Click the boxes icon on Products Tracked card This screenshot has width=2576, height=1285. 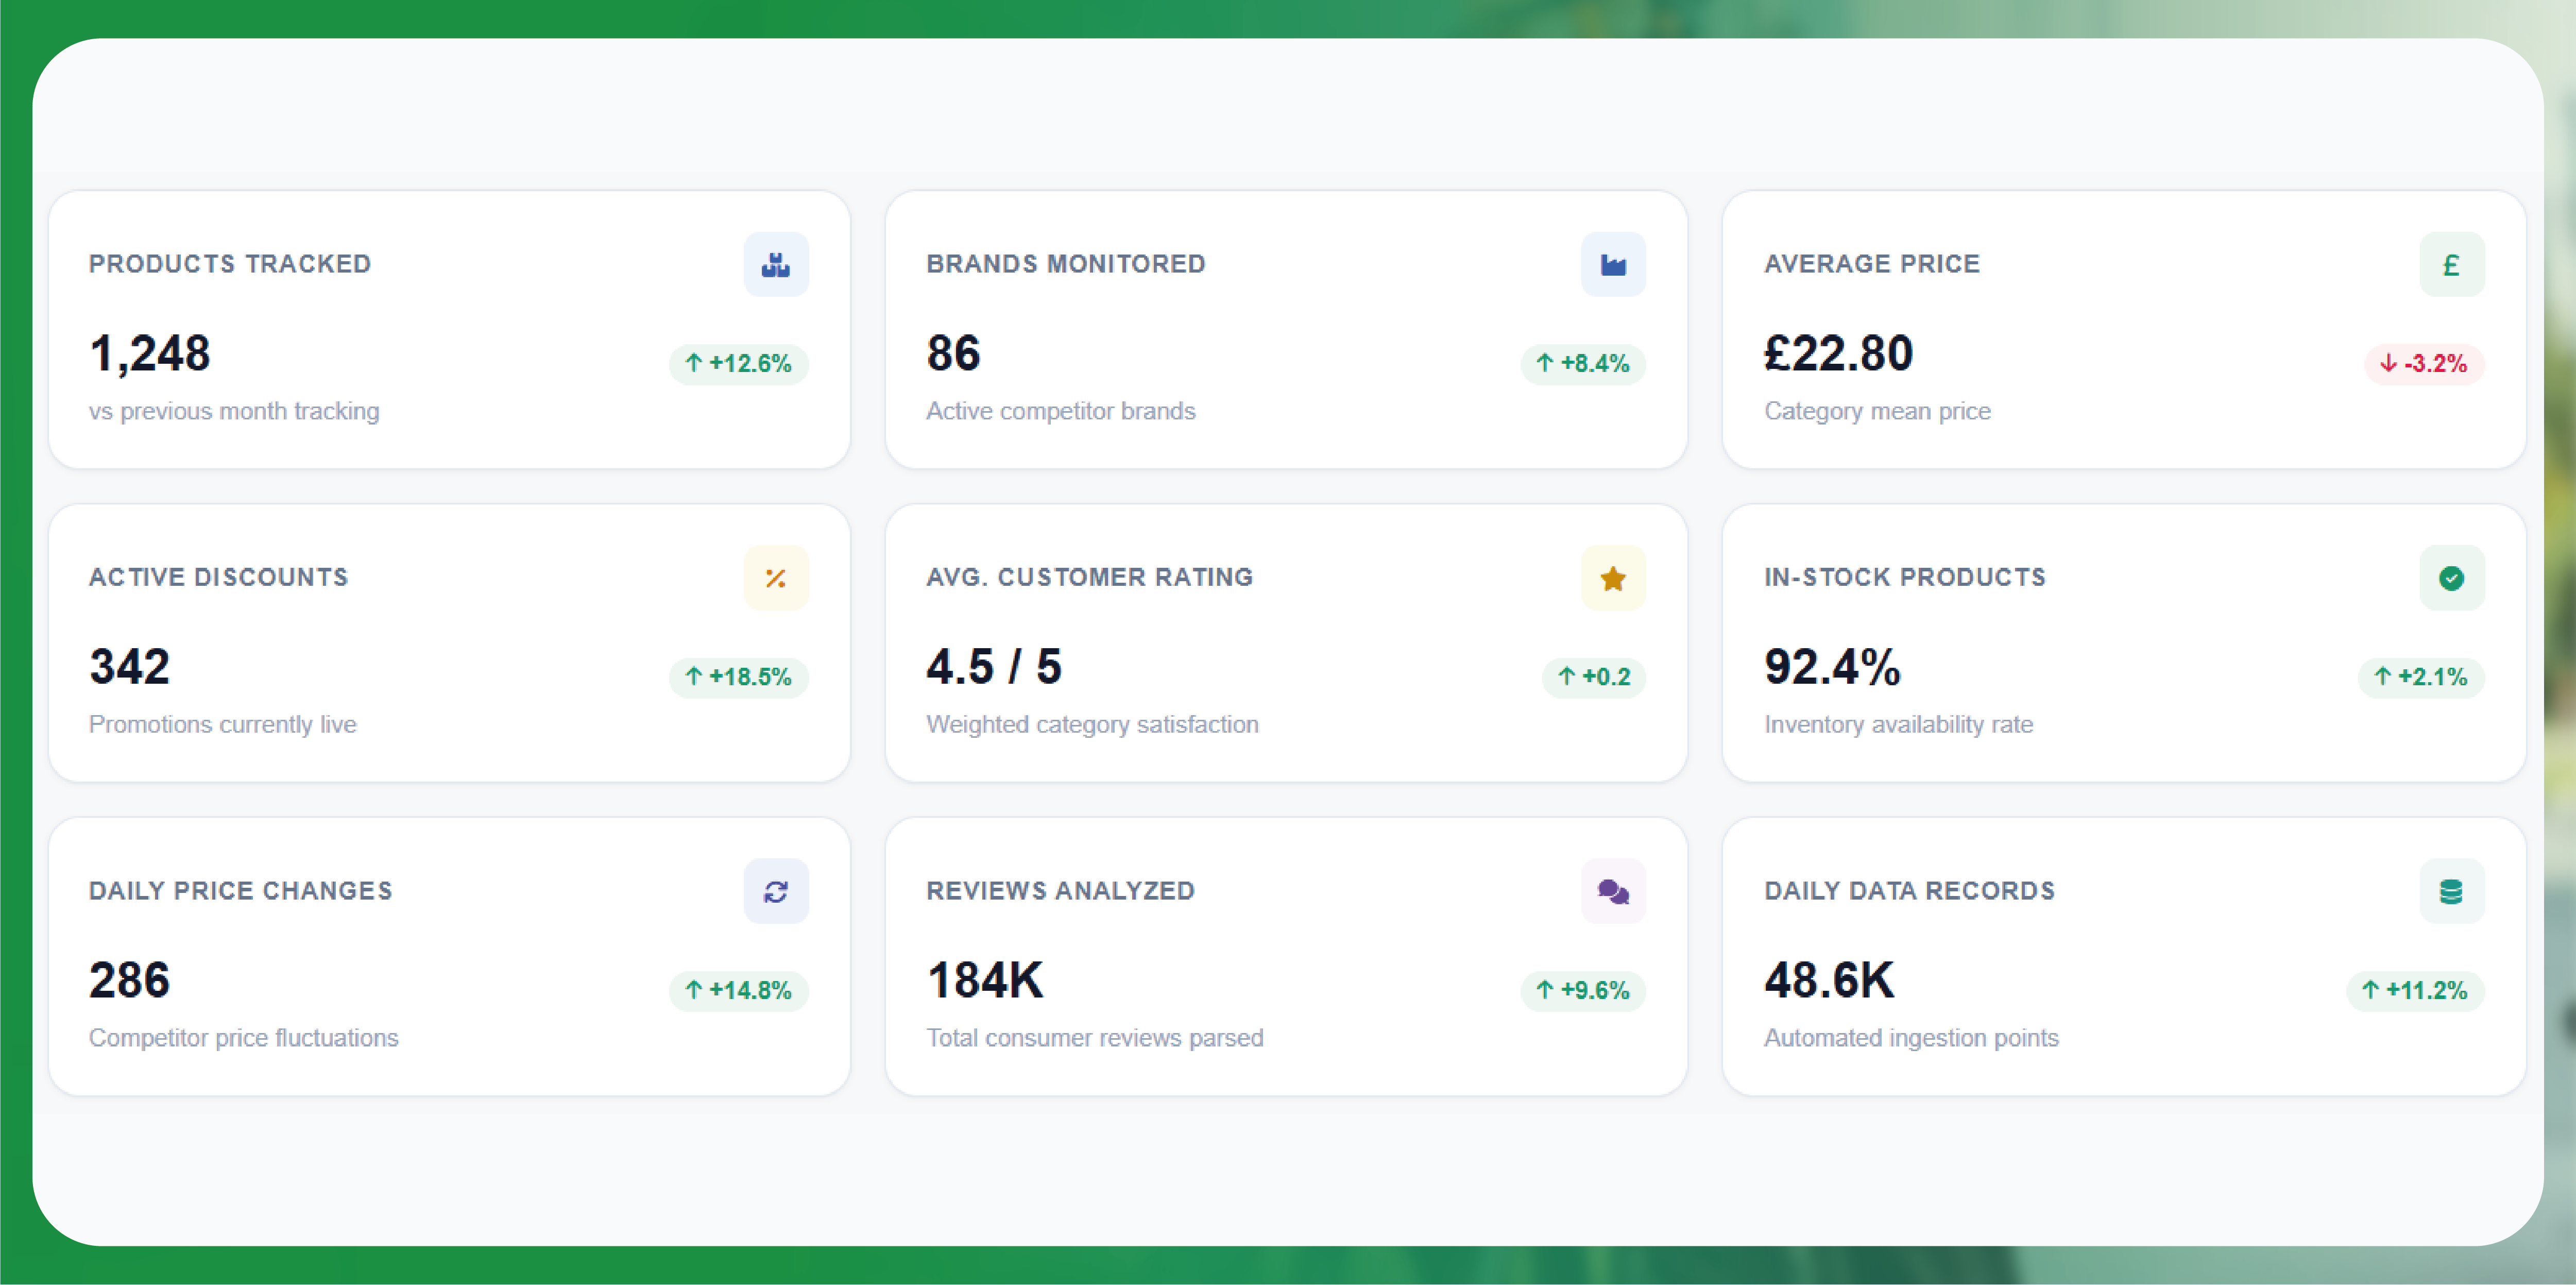click(x=776, y=264)
